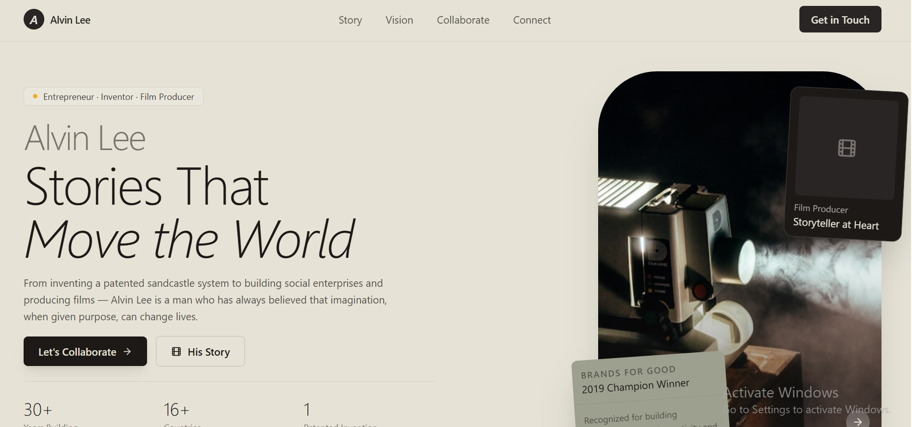
Task: Click the arrow icon on Let's Collaborate button
Action: tap(127, 351)
